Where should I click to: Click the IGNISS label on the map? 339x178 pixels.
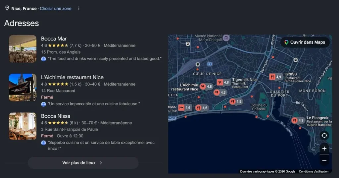[291, 74]
